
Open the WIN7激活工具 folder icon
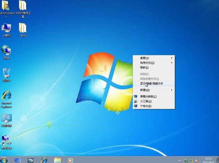(23, 6)
